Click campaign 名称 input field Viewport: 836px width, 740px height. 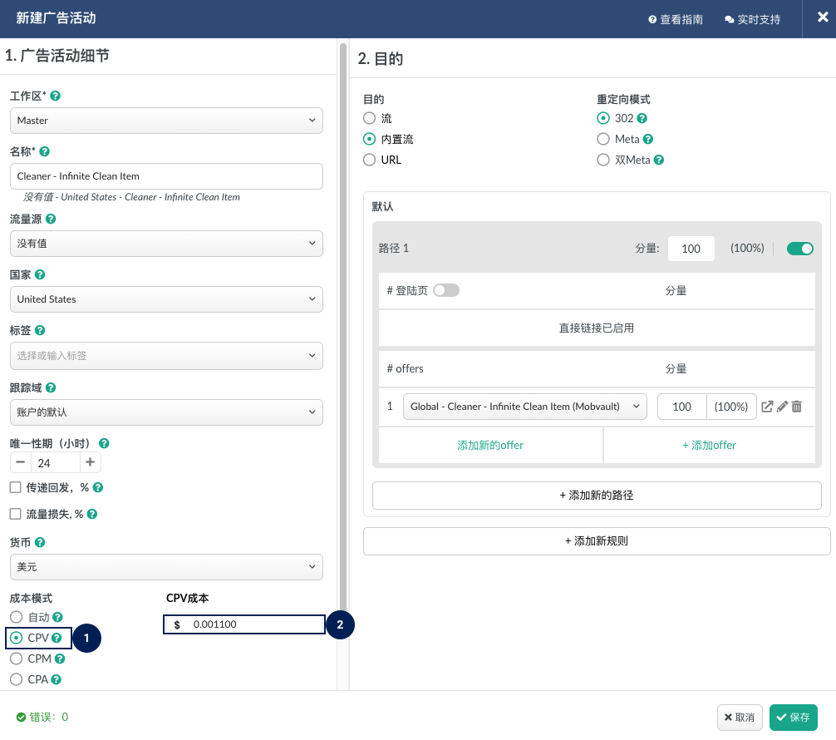tap(166, 176)
